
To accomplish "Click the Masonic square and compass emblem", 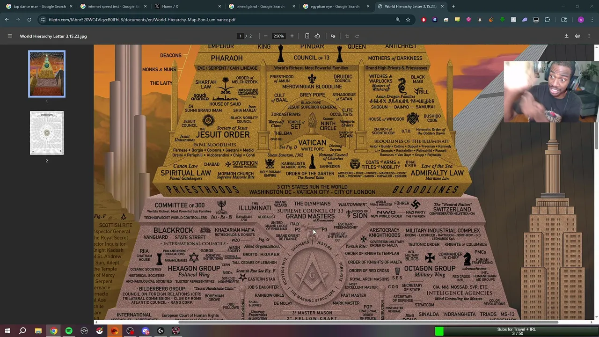I will click(x=312, y=273).
